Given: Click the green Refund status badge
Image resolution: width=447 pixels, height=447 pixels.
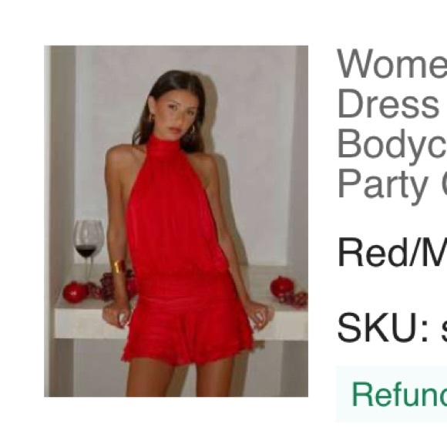Looking at the screenshot, I should pos(392,395).
